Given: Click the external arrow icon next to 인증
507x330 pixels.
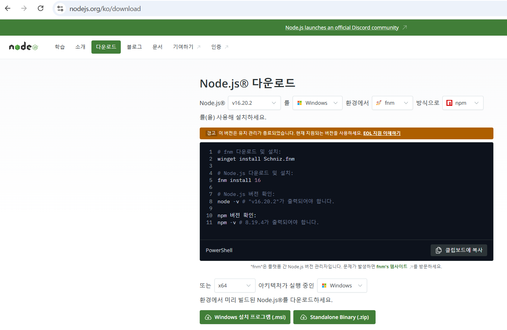Looking at the screenshot, I should [x=227, y=47].
